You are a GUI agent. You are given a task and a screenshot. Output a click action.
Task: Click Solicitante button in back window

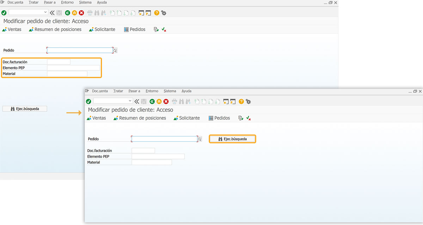pos(102,30)
